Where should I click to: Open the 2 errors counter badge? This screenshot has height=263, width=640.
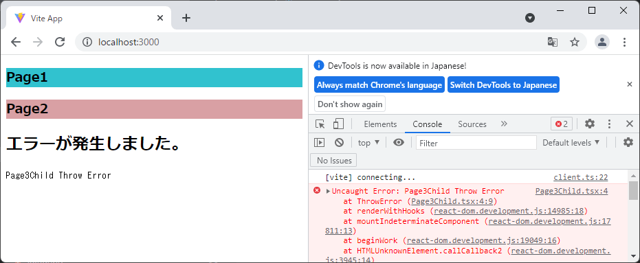click(562, 124)
